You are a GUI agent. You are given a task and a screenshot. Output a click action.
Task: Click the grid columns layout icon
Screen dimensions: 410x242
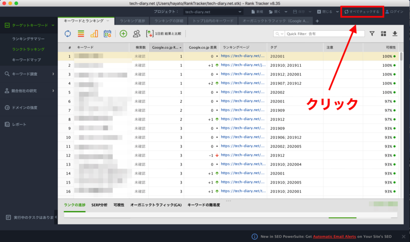coord(383,34)
